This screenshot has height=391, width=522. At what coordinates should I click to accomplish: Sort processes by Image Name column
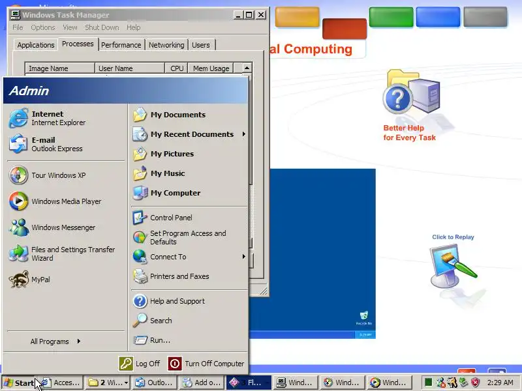(60, 68)
